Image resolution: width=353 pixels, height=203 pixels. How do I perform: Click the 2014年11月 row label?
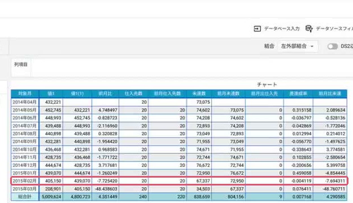[24, 157]
